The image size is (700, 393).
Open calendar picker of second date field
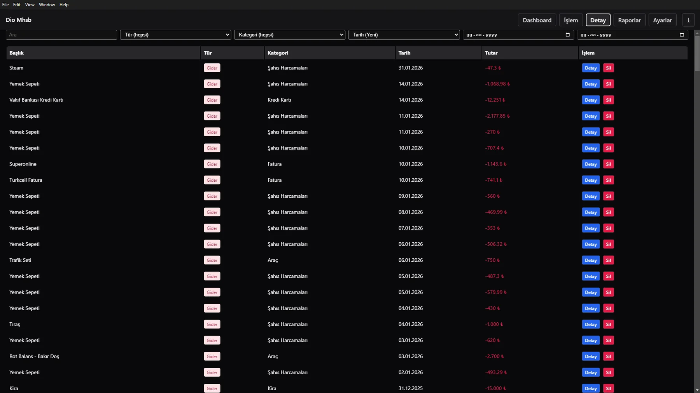pyautogui.click(x=682, y=35)
